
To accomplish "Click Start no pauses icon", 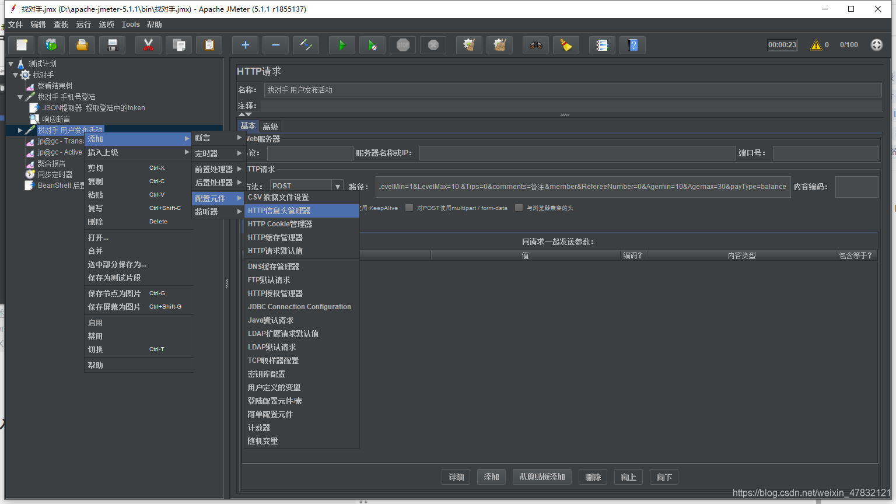I will tap(372, 45).
